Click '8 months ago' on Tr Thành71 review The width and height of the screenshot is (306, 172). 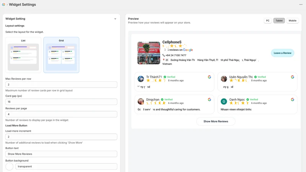pyautogui.click(x=176, y=81)
